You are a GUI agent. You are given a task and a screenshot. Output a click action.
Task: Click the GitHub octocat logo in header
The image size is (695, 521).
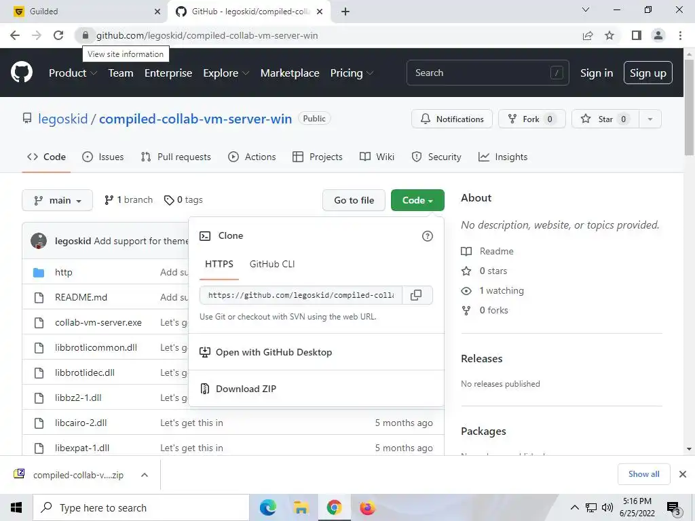click(21, 73)
